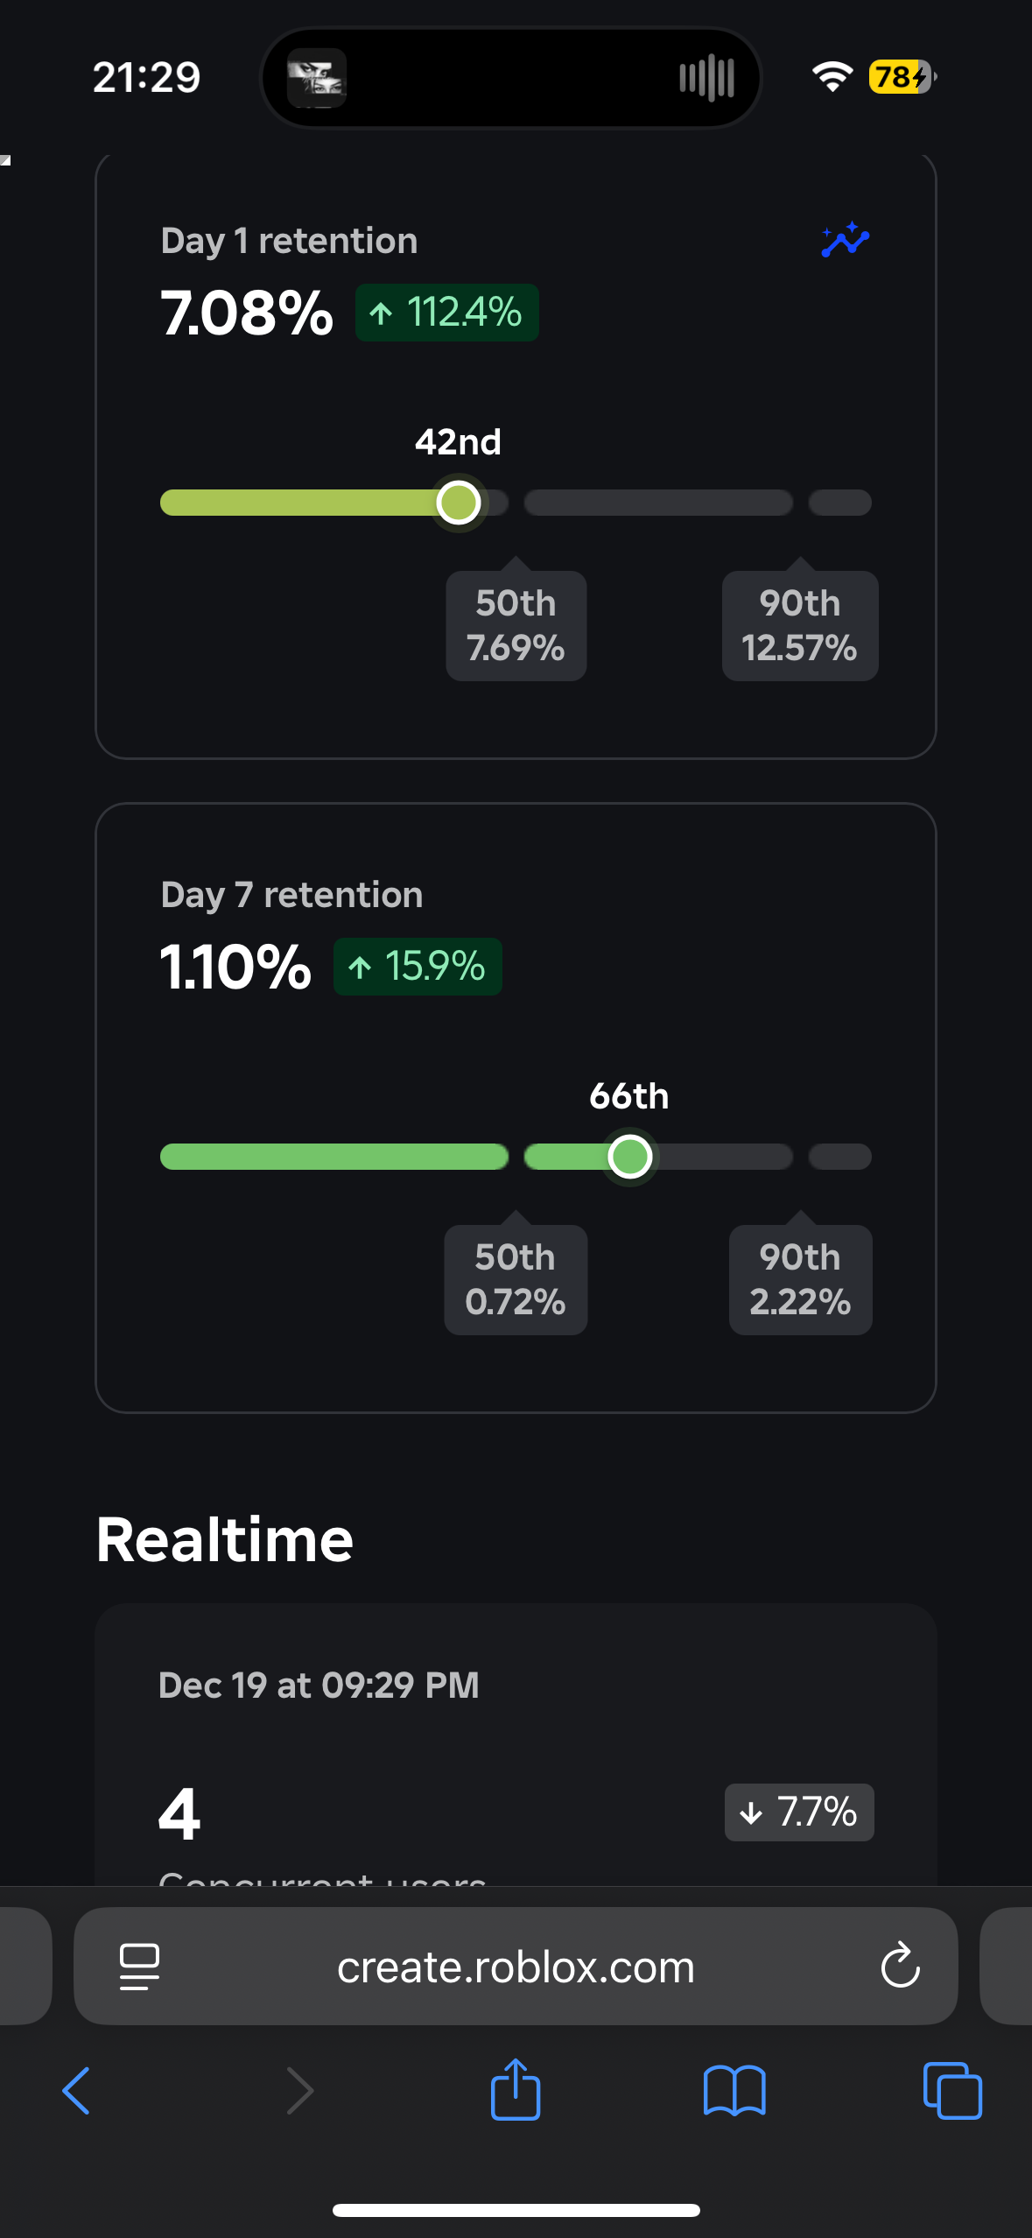Tap the Day 7 50th percentile 0.72% label
1032x2238 pixels.
coord(516,1279)
